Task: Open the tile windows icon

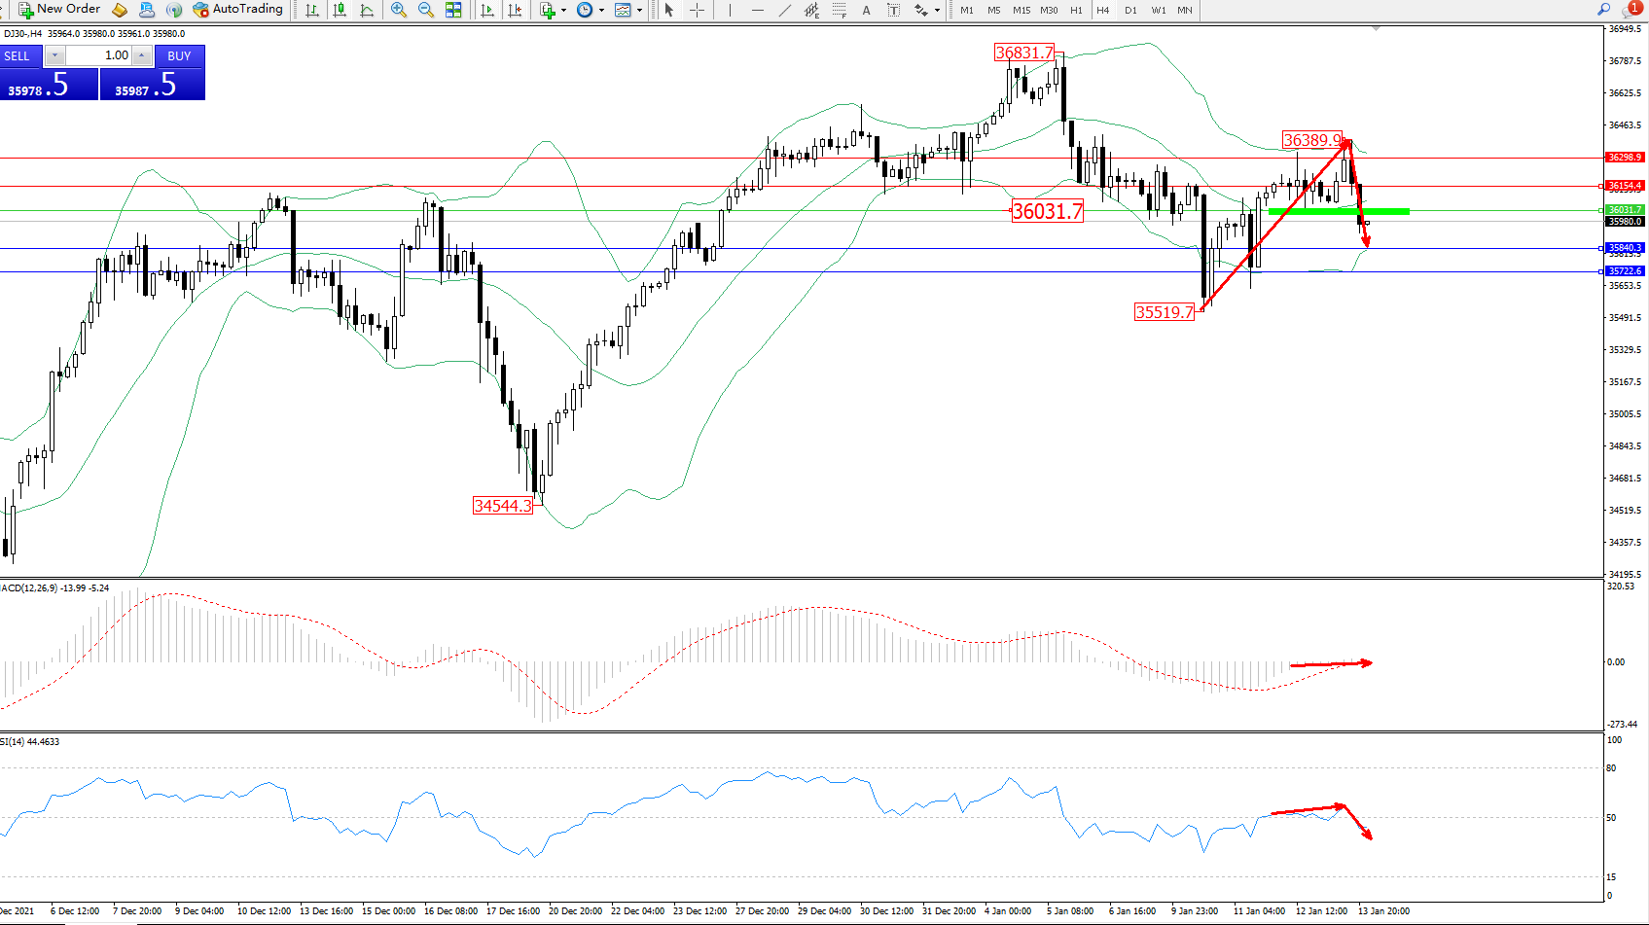Action: (453, 10)
